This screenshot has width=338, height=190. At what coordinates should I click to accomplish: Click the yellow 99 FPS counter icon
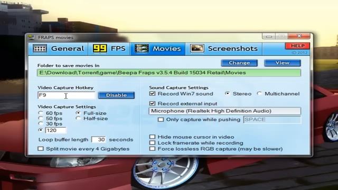[100, 48]
